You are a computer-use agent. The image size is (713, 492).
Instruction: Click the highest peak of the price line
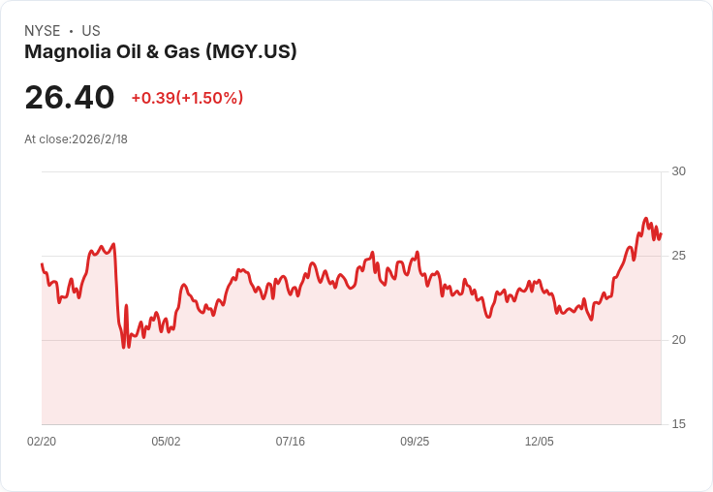pos(646,219)
